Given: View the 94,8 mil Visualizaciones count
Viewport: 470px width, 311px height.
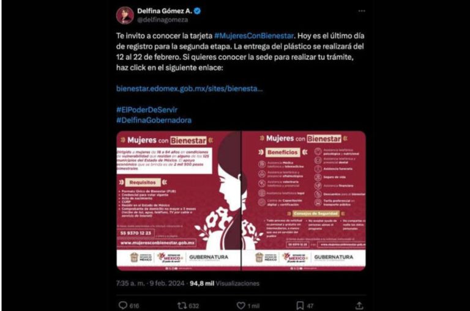Looking at the screenshot, I should [x=225, y=283].
